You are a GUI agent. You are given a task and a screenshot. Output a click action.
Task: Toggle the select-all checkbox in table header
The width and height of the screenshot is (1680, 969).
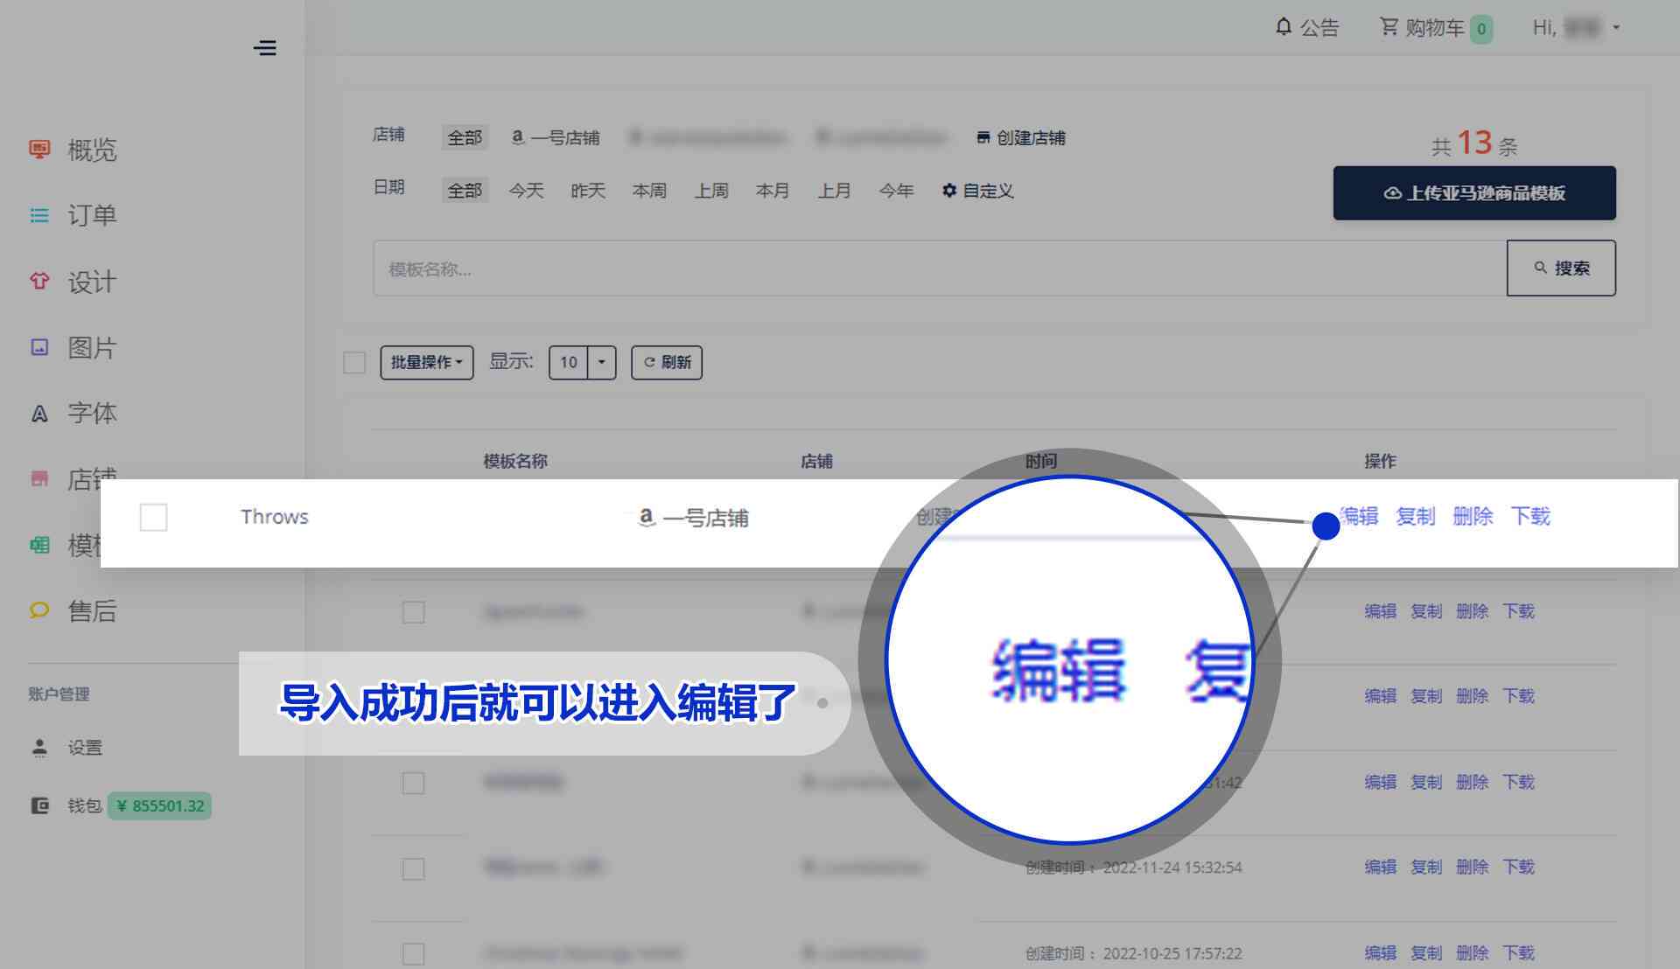point(354,361)
